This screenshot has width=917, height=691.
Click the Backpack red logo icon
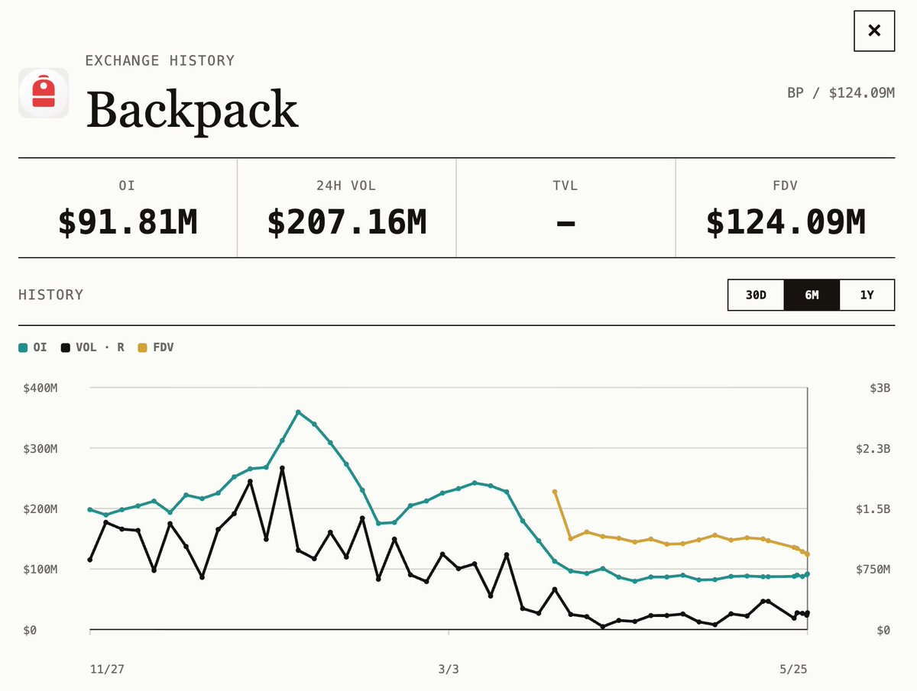[44, 93]
